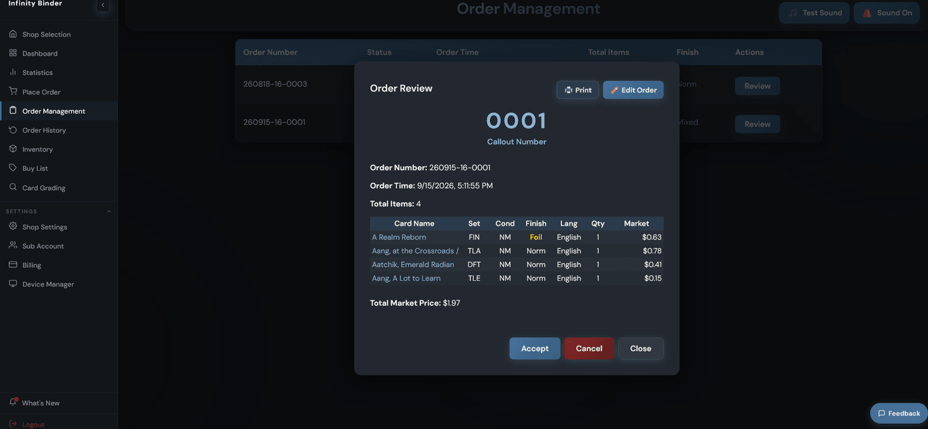Toggle the Sound On bell button

click(x=886, y=13)
